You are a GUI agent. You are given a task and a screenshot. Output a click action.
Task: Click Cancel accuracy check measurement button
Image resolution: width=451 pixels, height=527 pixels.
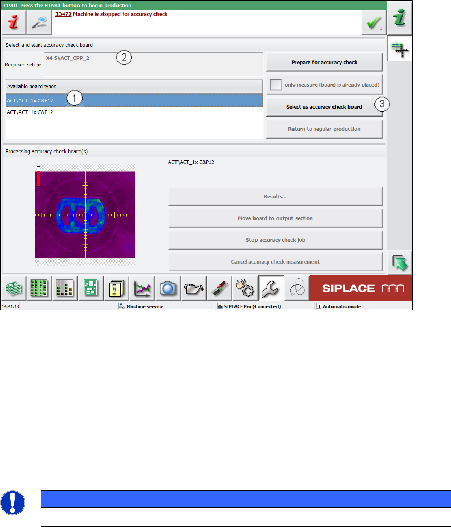coord(276,261)
